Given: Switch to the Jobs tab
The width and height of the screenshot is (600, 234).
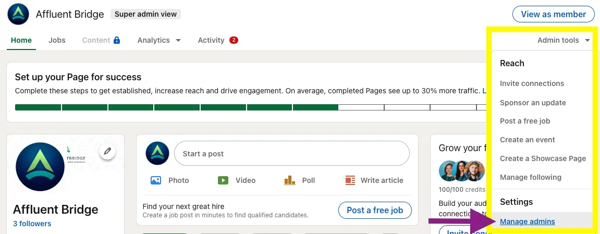Looking at the screenshot, I should pos(57,40).
